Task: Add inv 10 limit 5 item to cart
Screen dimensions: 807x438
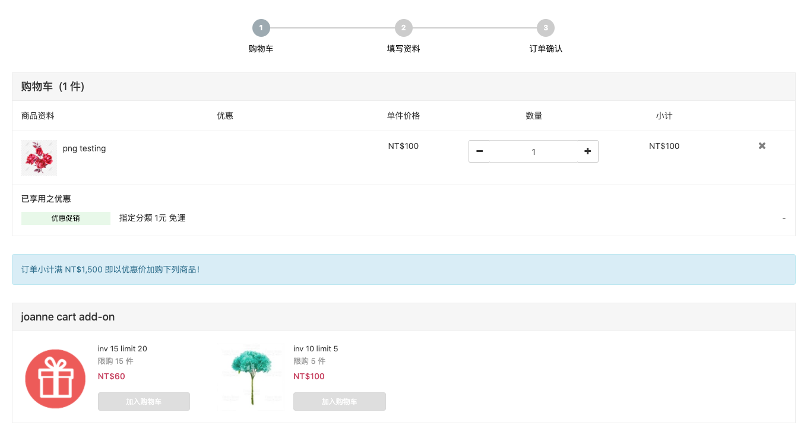Action: pos(340,401)
